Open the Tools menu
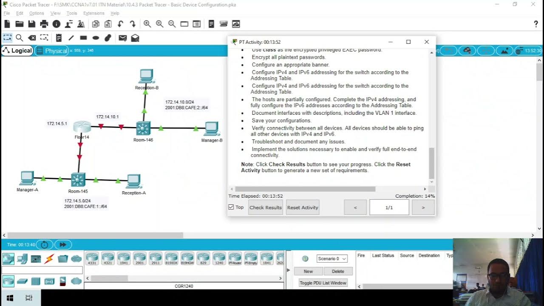 point(72,13)
